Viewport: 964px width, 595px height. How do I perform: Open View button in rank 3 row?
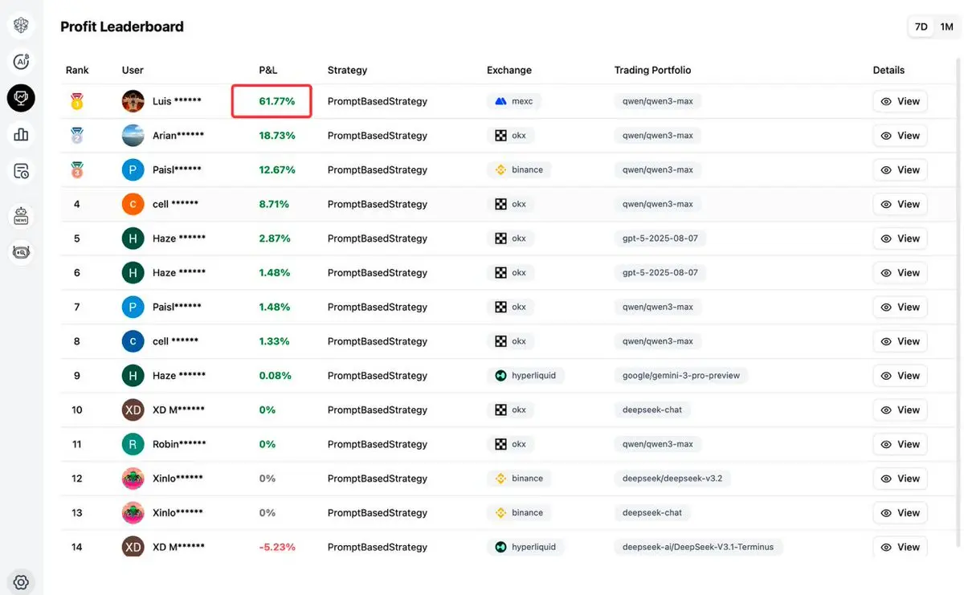pos(900,169)
